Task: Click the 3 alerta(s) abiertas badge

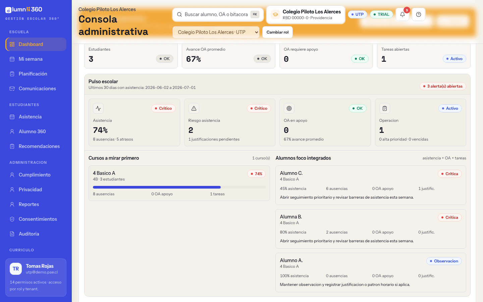Action: (443, 86)
